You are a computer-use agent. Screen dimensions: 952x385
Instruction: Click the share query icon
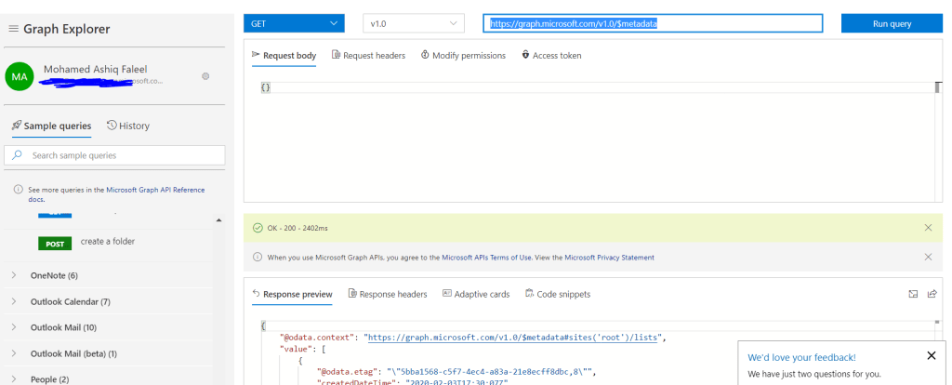pos(932,294)
